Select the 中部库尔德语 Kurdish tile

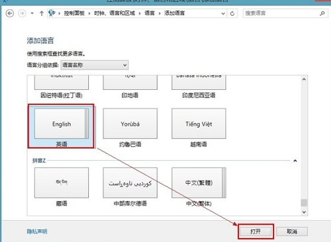click(x=130, y=182)
